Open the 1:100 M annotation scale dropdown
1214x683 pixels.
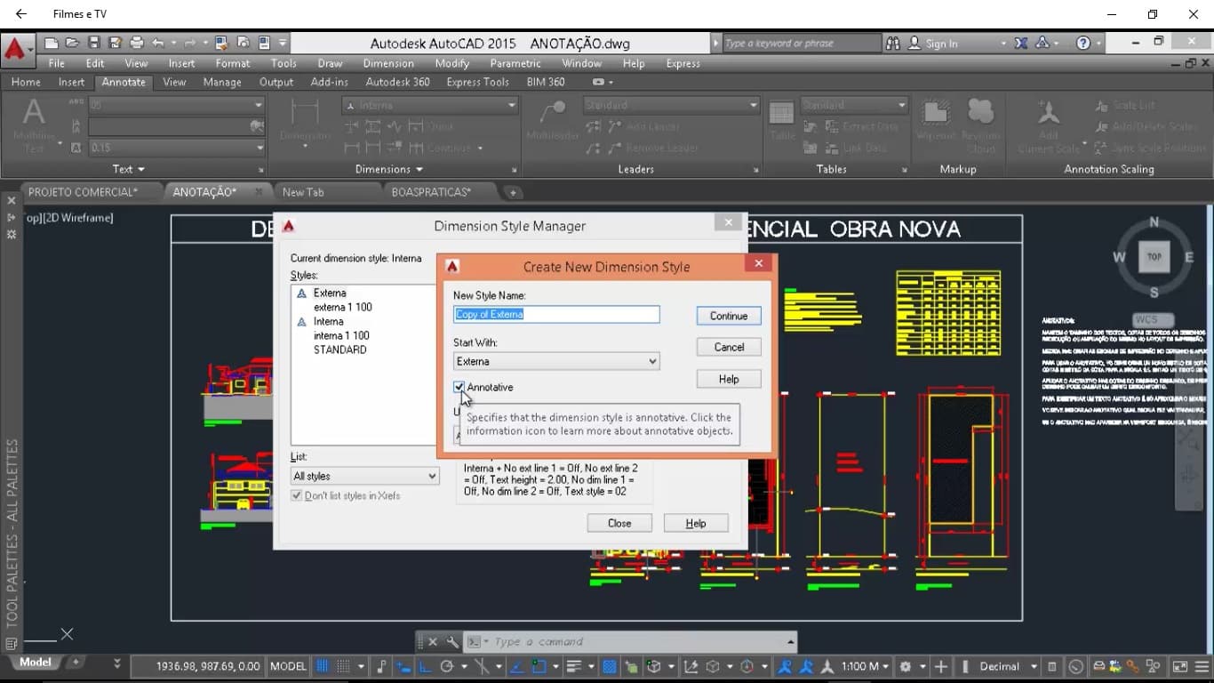(866, 666)
